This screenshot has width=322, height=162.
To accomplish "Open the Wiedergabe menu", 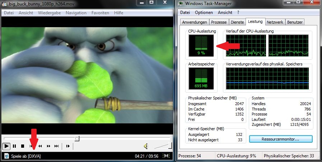I will pyautogui.click(x=49, y=13).
